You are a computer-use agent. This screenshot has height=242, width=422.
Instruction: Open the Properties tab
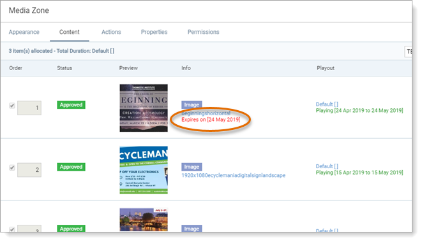154,32
